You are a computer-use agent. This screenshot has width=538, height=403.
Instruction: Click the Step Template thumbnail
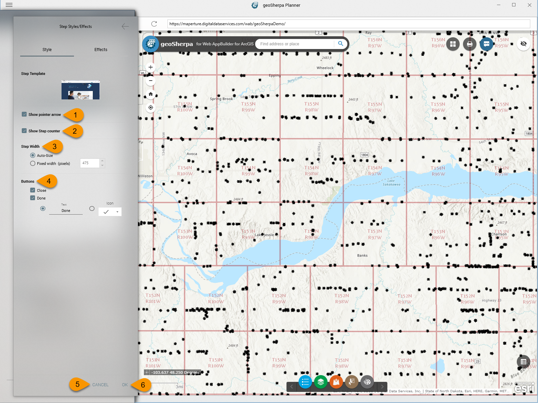81,90
